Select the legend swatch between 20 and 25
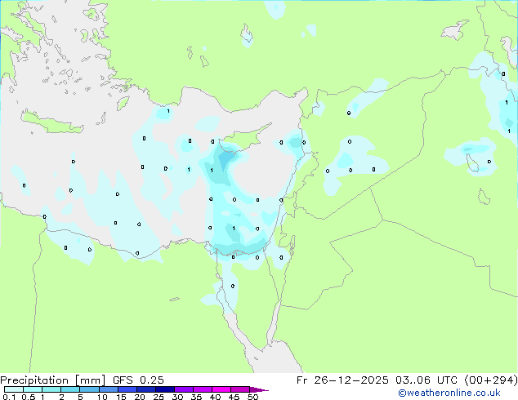 [145, 389]
